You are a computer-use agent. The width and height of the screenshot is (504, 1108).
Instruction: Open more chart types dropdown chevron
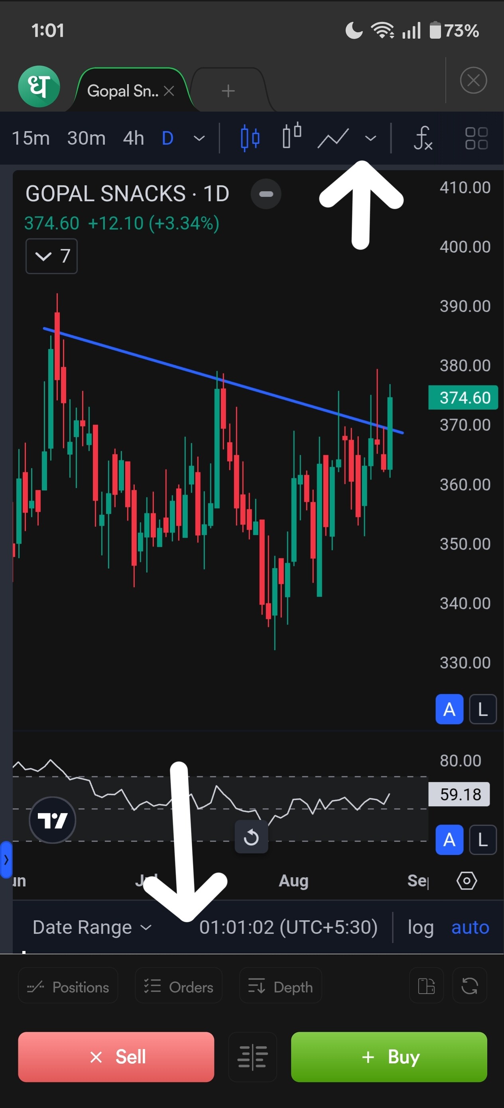370,138
